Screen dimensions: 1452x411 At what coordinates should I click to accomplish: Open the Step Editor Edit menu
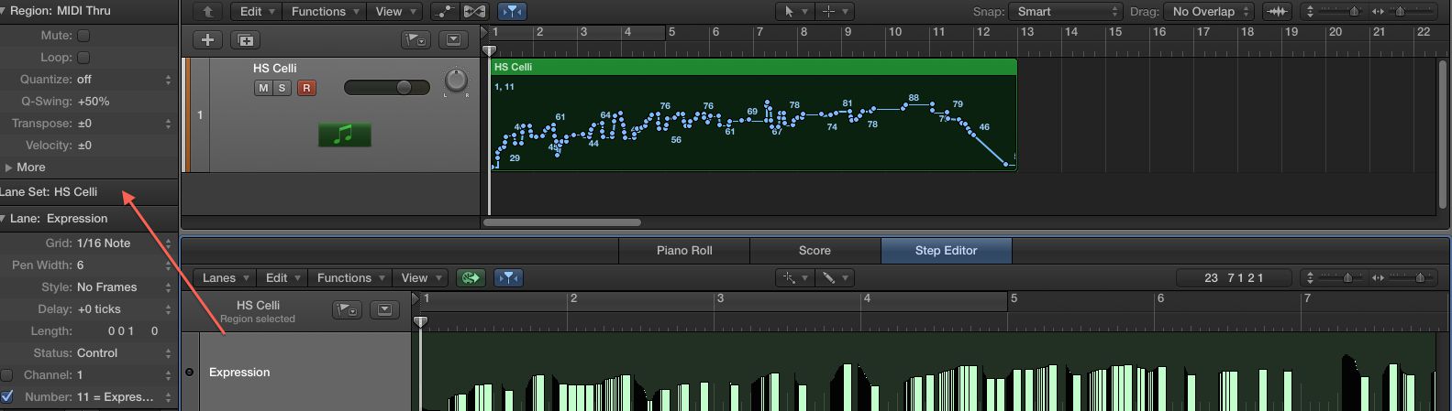pos(283,278)
